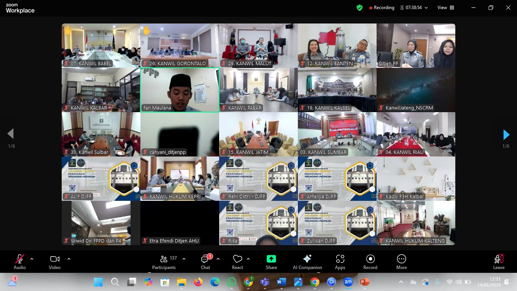Open the Participants panel

164,262
